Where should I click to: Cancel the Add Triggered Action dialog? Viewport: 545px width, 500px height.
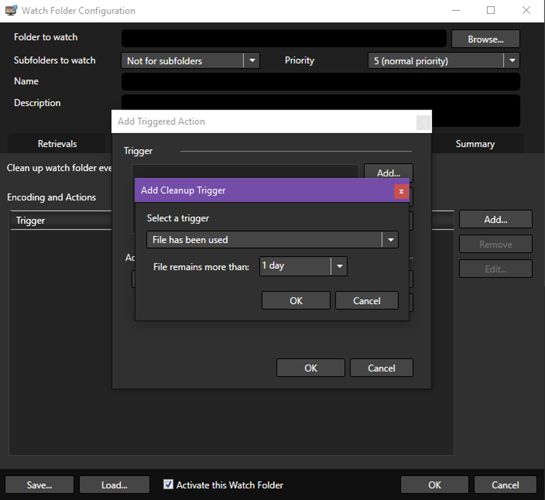coord(381,368)
